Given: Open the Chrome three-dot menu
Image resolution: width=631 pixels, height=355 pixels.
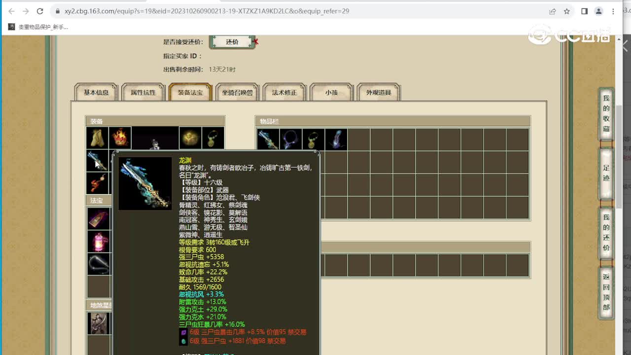Looking at the screenshot, I should tap(614, 11).
